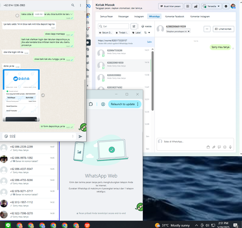Viewport: 242px width, 228px height.
Task: Open the DANA payment receipt image
Action: [21, 96]
